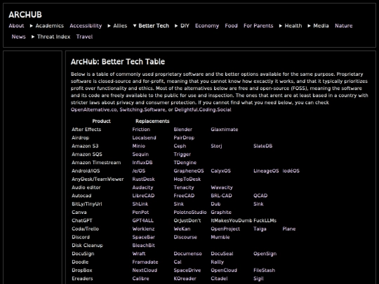This screenshot has height=284, width=379.
Task: Open the NextCloud link
Action: (x=145, y=270)
